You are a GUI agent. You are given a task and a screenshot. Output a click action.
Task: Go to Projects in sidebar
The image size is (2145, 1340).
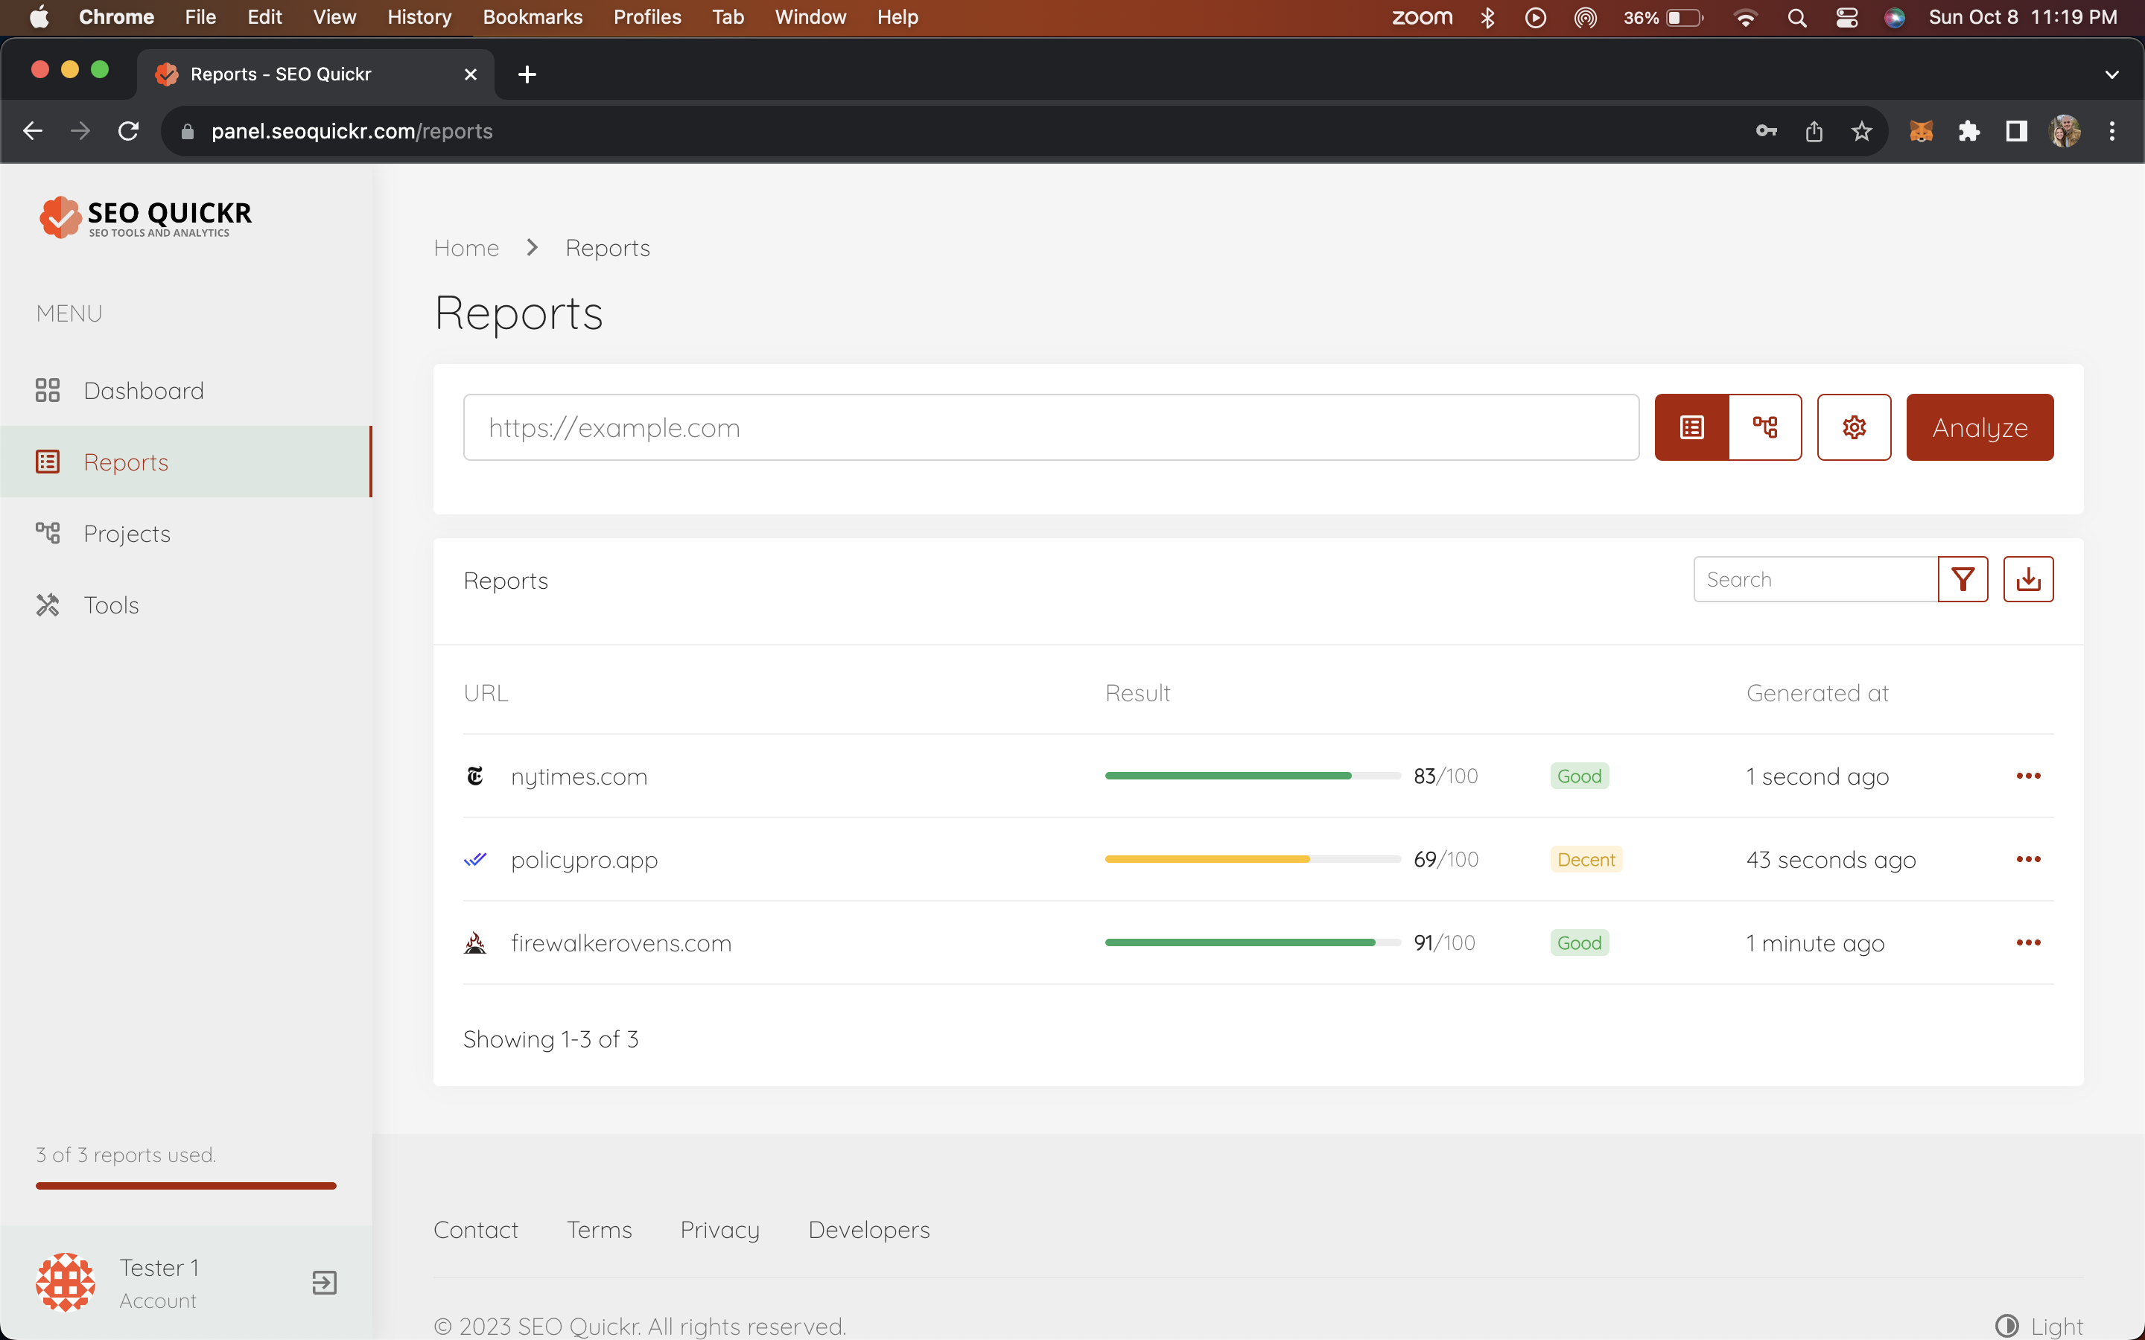tap(127, 534)
